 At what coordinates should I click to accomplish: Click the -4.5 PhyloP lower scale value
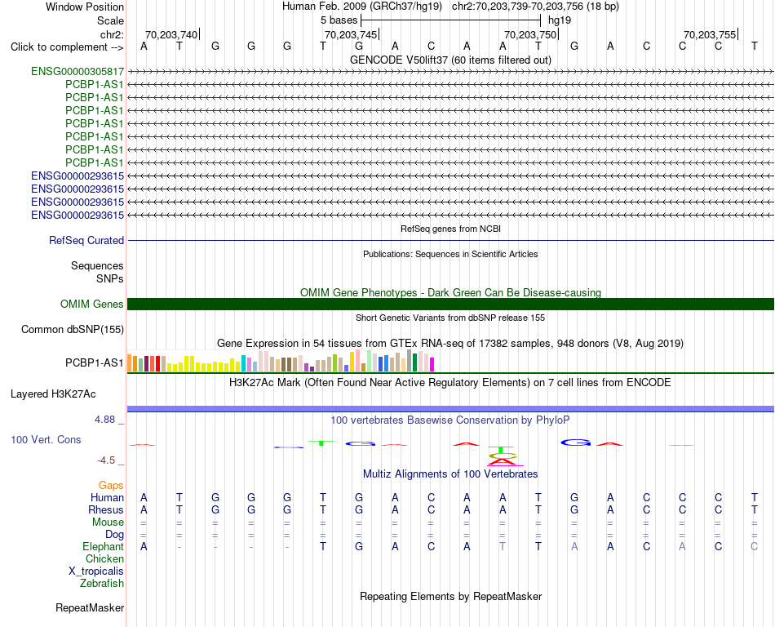coord(106,460)
